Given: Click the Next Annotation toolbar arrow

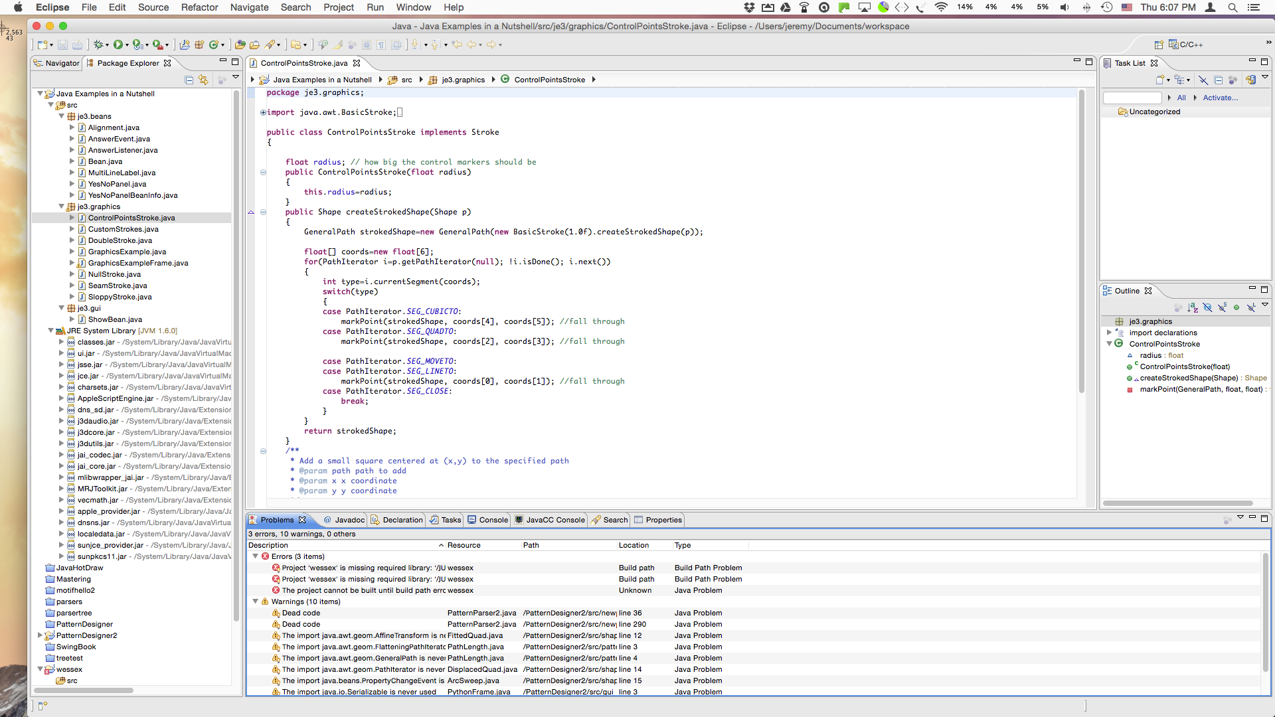Looking at the screenshot, I should coord(415,44).
